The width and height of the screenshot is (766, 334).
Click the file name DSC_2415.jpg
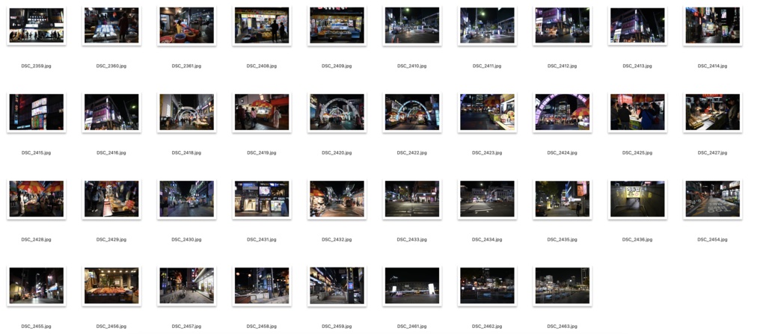[x=36, y=153]
